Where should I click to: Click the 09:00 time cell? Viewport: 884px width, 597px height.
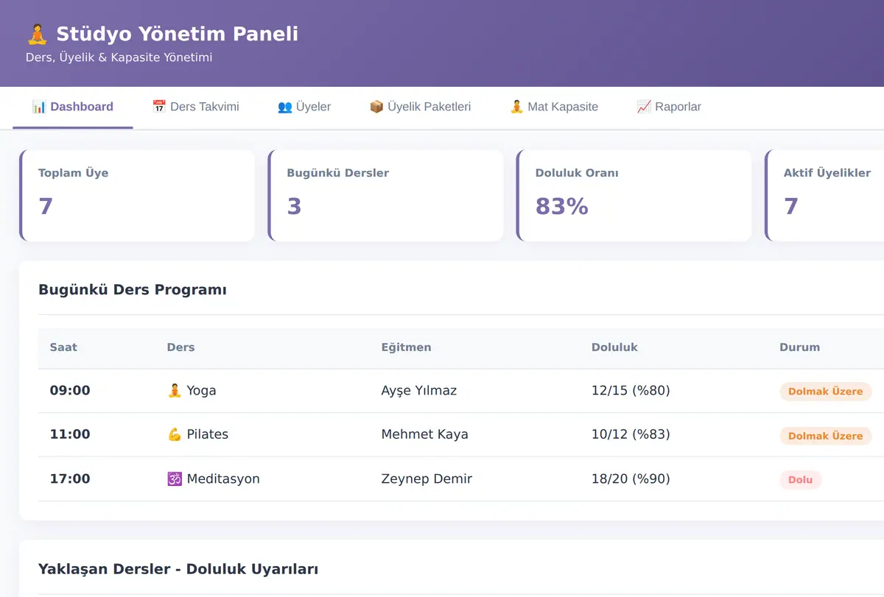70,391
